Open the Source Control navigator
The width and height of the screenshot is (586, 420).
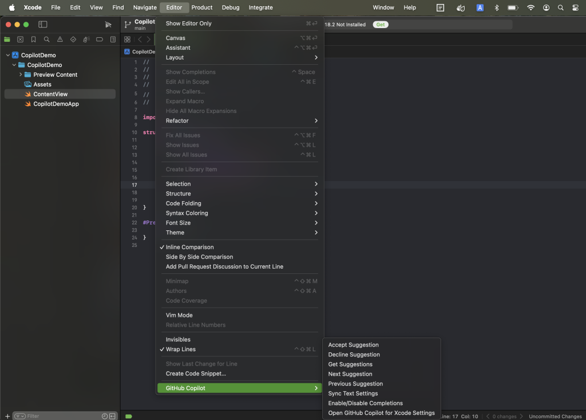[20, 40]
